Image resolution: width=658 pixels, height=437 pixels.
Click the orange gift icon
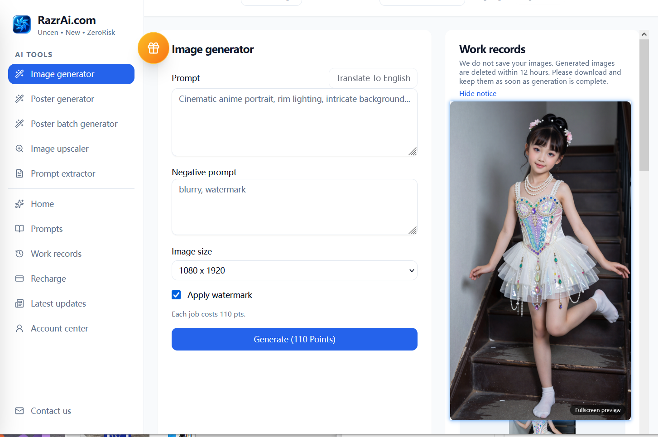[154, 48]
